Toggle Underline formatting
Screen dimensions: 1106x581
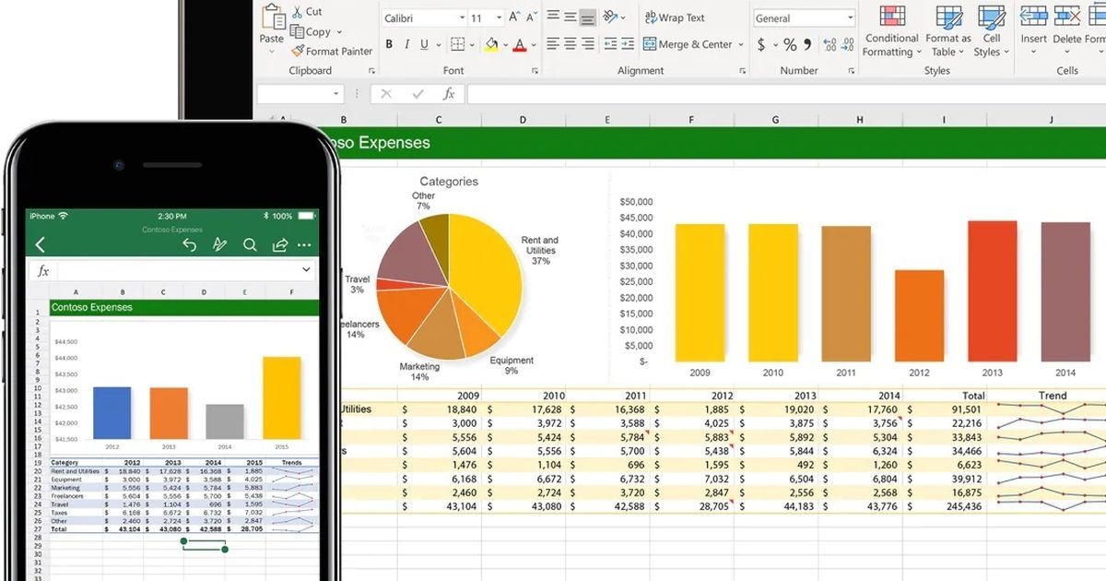[424, 44]
